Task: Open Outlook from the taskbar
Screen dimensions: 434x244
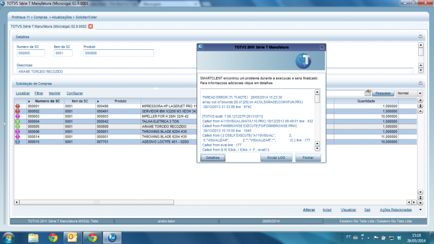Action: [72, 237]
